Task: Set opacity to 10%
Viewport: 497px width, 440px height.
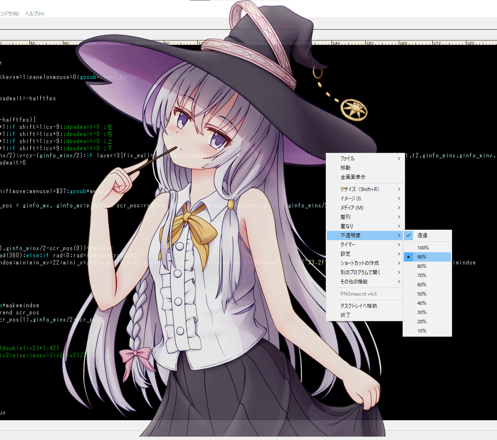Action: (x=427, y=331)
